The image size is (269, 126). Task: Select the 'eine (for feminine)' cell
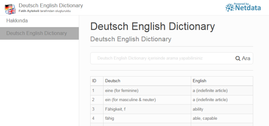147,91
